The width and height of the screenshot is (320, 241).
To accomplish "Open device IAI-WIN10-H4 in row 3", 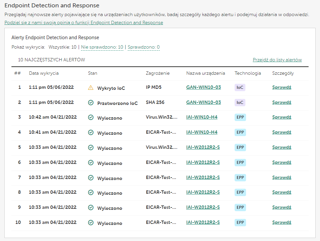I will [202, 117].
